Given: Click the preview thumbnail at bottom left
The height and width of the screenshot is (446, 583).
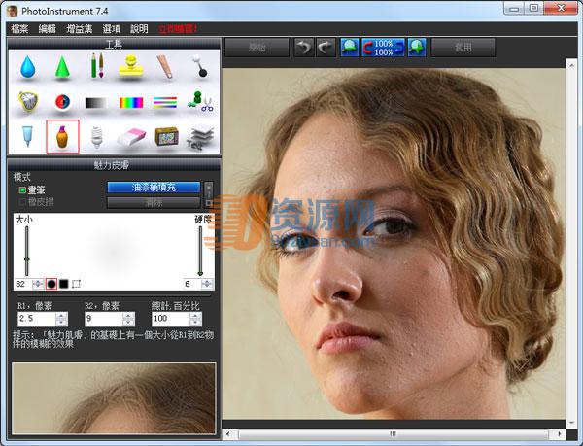Looking at the screenshot, I should pos(114,398).
